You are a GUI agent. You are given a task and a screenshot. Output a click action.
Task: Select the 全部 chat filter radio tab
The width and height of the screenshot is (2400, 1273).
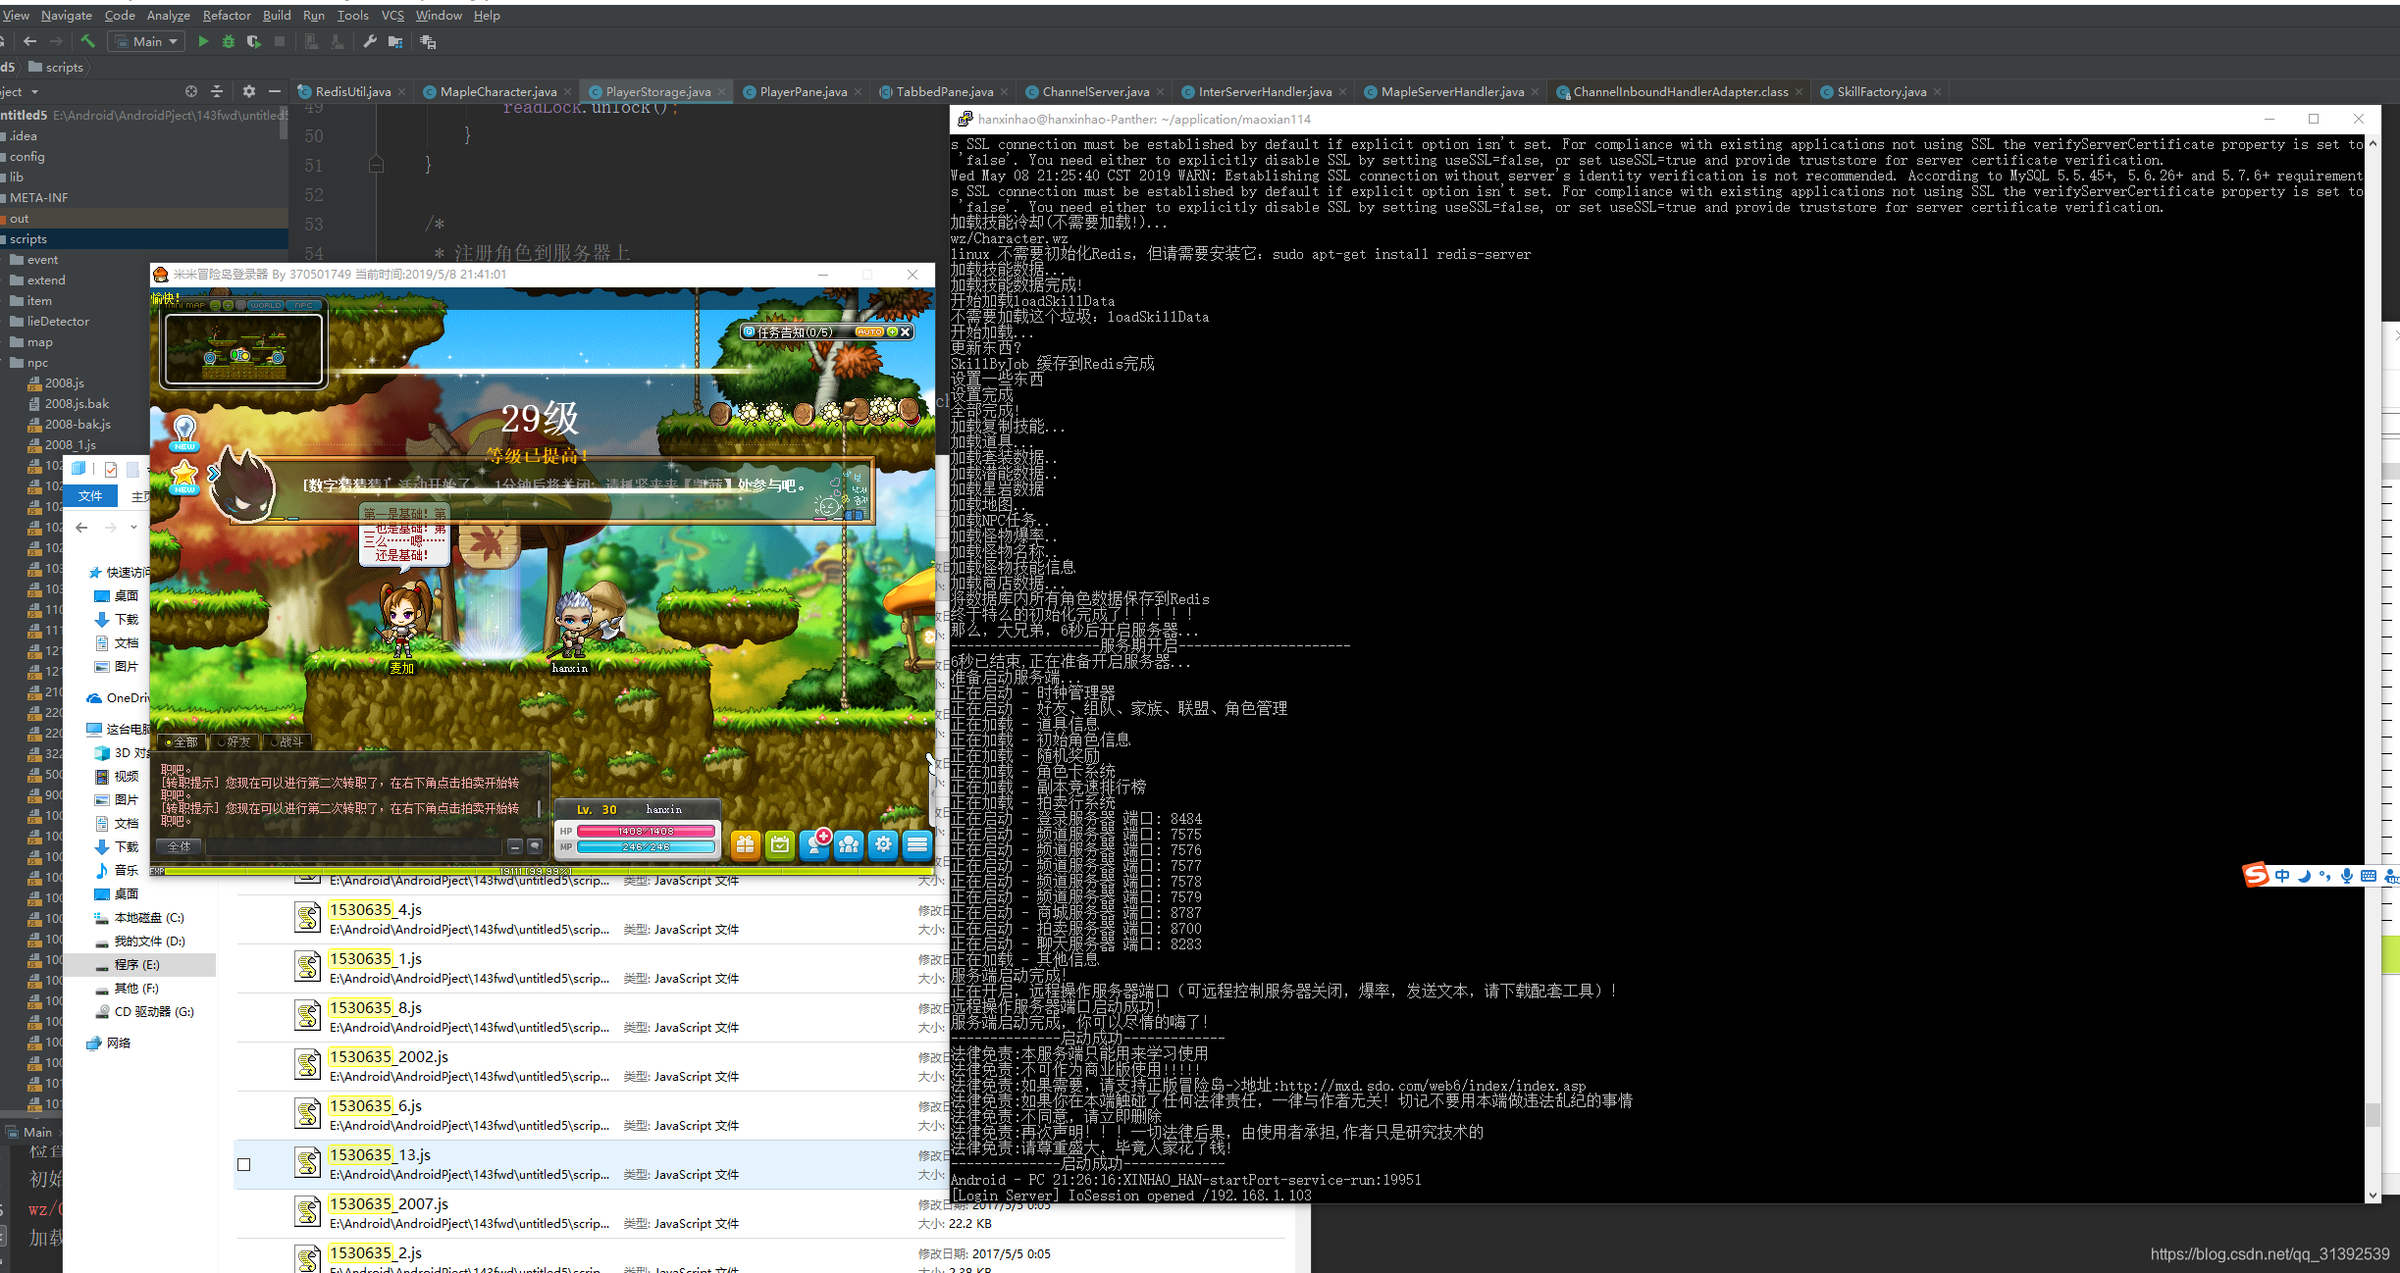click(182, 742)
